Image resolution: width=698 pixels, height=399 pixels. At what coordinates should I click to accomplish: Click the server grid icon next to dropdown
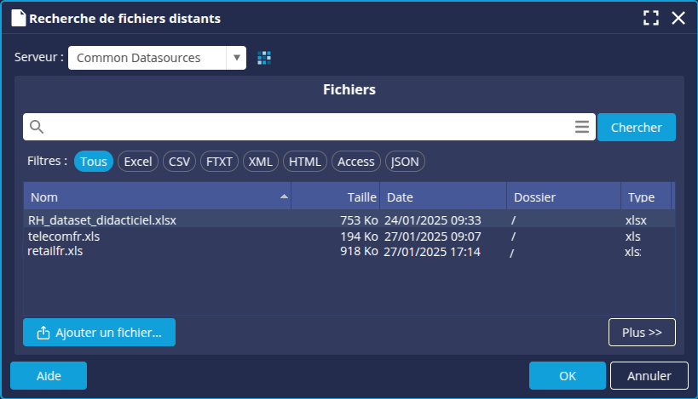[x=264, y=58]
